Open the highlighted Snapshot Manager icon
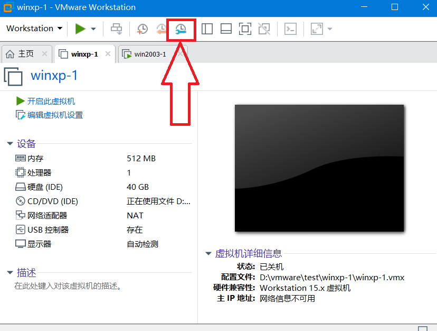Image resolution: width=437 pixels, height=331 pixels. click(181, 28)
